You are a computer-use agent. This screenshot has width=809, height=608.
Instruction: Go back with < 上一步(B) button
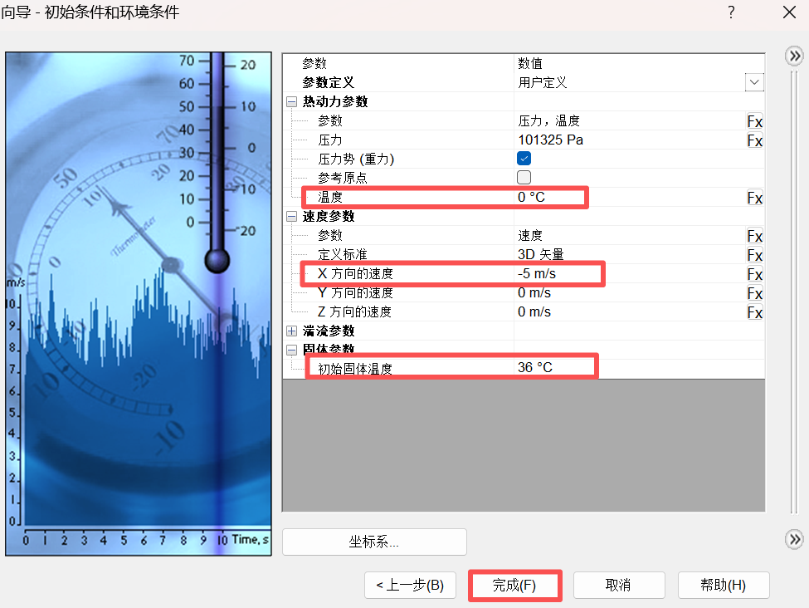pos(410,586)
